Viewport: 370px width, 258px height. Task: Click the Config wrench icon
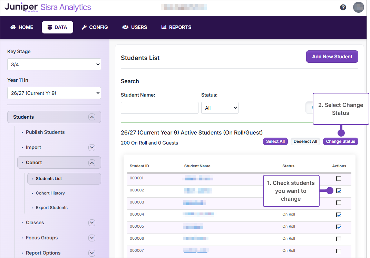[84, 27]
